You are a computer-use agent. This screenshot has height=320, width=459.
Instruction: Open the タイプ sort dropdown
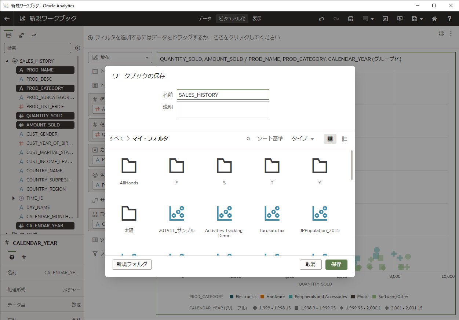pos(303,139)
